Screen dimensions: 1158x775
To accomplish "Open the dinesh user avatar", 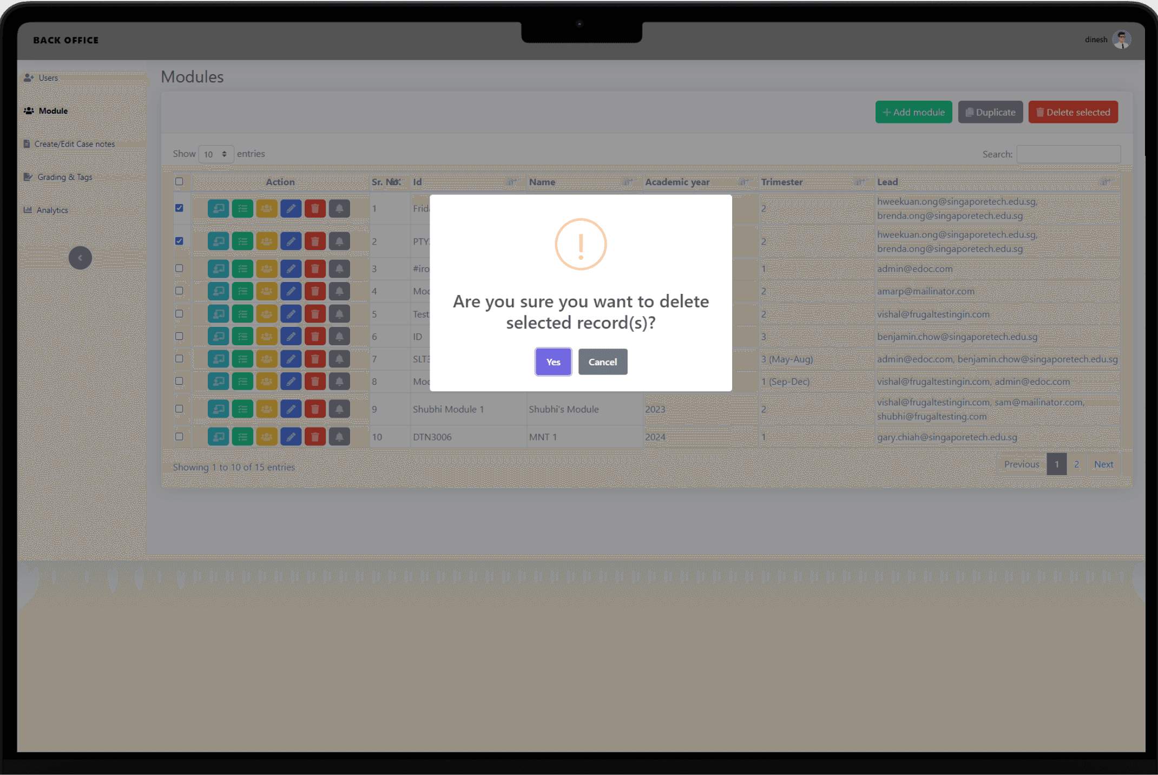I will (1122, 40).
